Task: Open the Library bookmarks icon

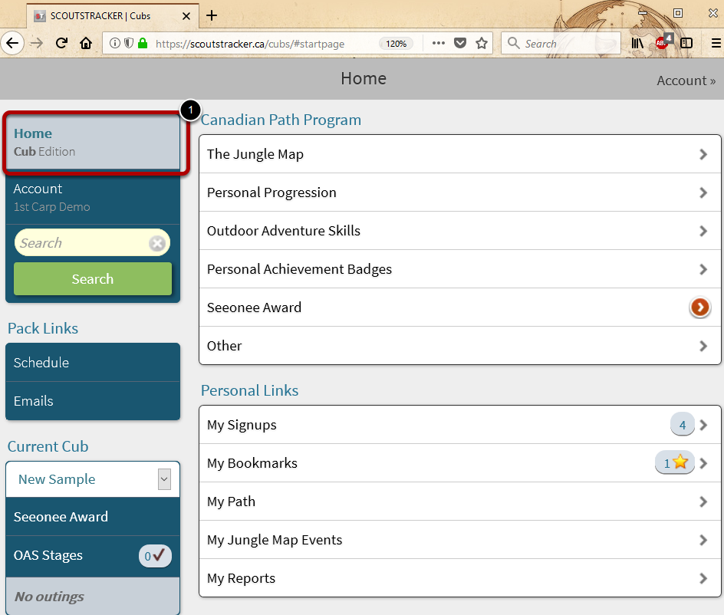Action: (x=637, y=44)
